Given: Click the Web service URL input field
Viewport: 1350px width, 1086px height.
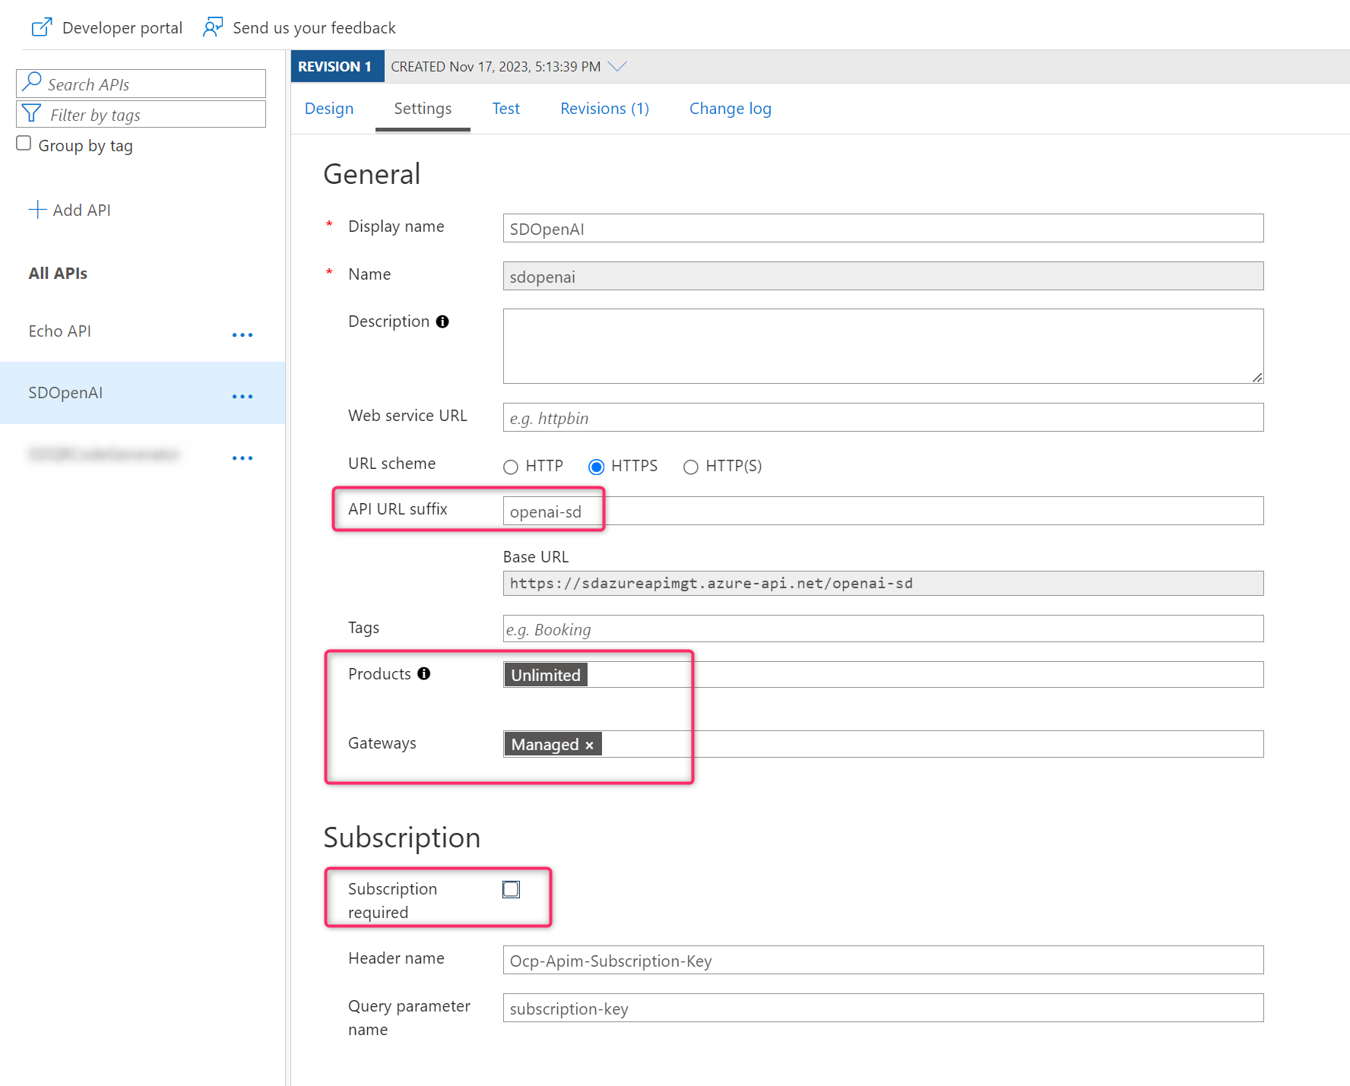Looking at the screenshot, I should tap(883, 418).
